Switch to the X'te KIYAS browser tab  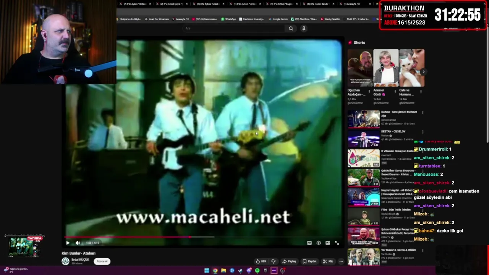pyautogui.click(x=282, y=4)
